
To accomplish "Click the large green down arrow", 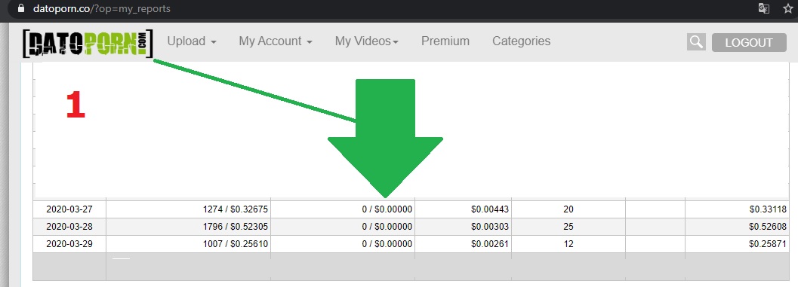I will coord(385,138).
